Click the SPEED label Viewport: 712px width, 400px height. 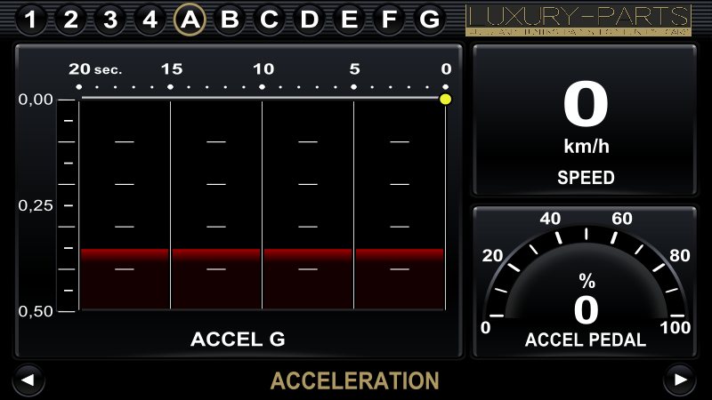(586, 177)
